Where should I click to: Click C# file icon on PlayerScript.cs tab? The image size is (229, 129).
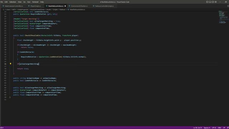click(29, 6)
